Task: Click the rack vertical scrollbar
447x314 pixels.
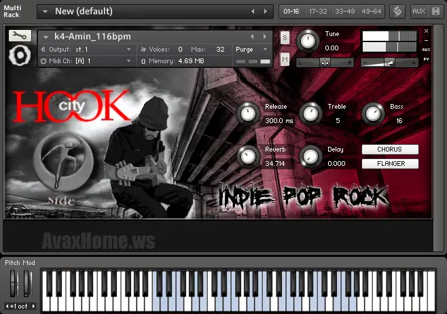Action: 438,139
